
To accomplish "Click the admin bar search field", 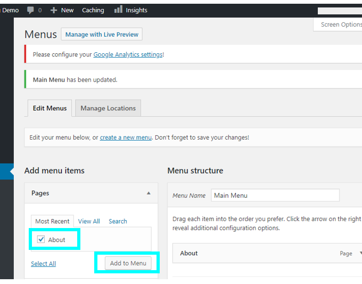I will [340, 11].
